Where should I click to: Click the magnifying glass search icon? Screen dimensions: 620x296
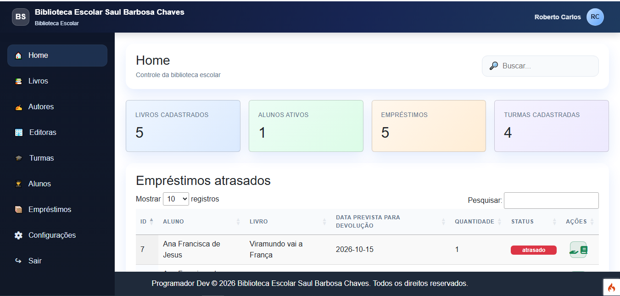click(x=494, y=66)
